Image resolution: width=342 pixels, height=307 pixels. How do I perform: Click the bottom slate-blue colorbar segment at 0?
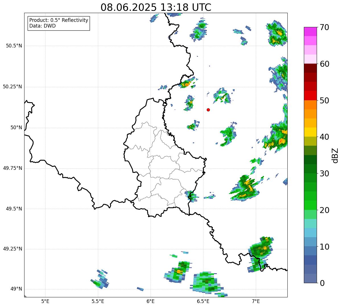pos(310,278)
